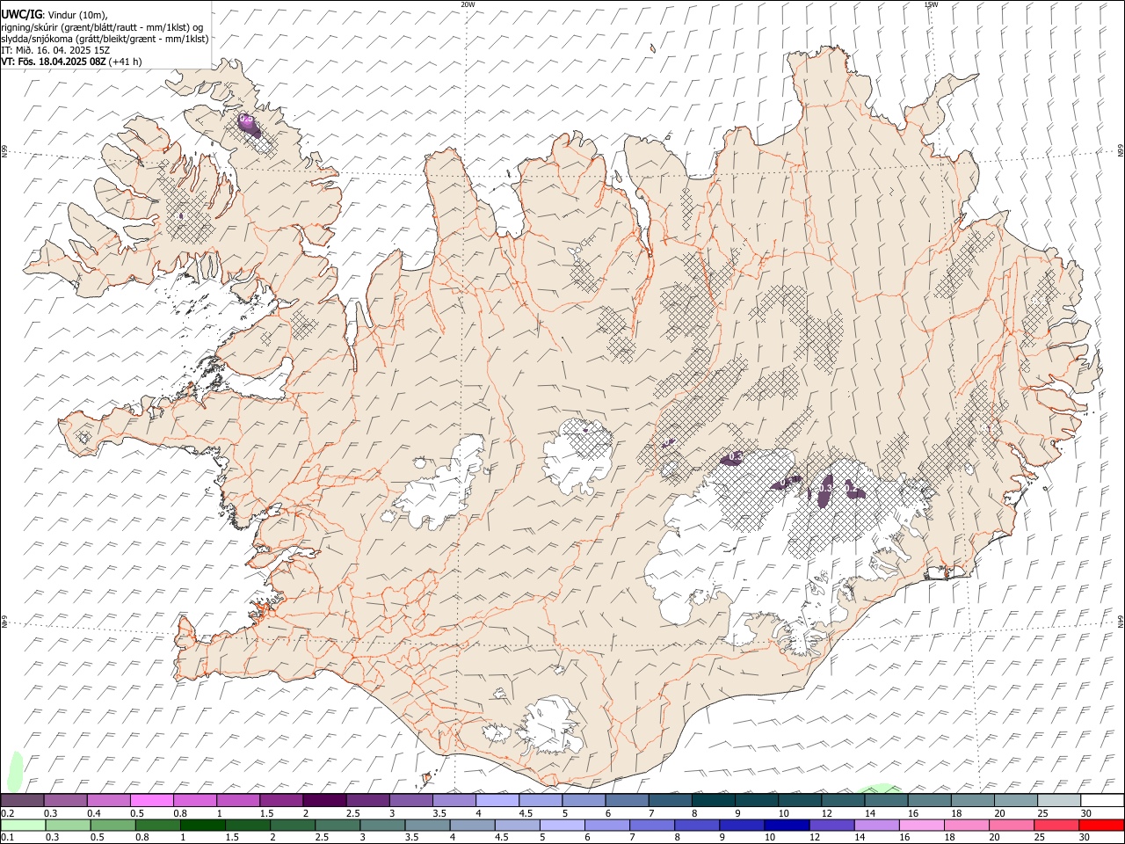
Task: Select the pink lower swatch starting at 18
Action: pos(967,825)
